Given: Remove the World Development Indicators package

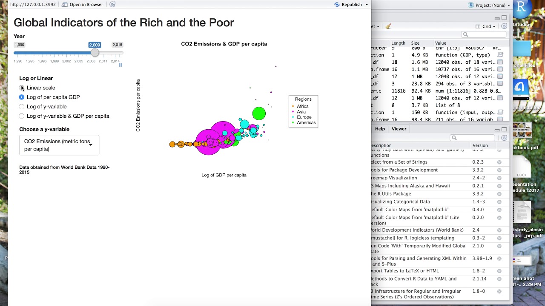Looking at the screenshot, I should (499, 230).
